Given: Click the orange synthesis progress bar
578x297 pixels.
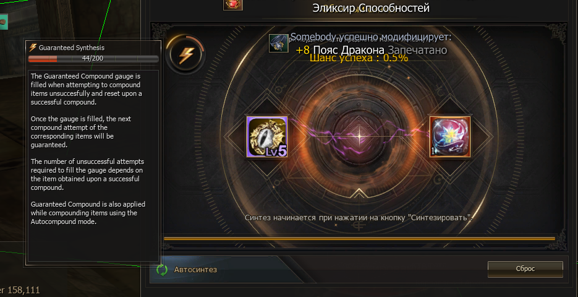Looking at the screenshot, I should (359, 239).
